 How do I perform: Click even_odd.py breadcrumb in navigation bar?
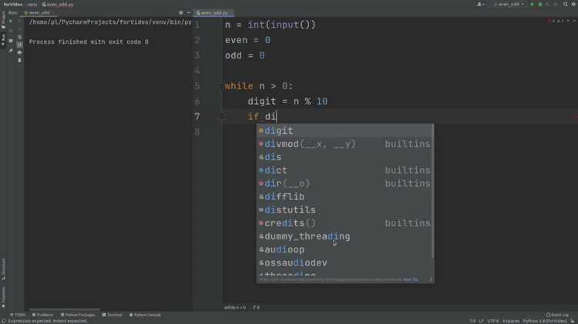[58, 5]
